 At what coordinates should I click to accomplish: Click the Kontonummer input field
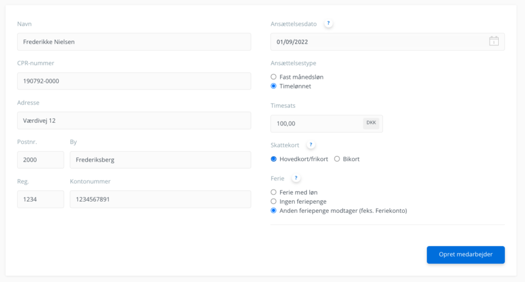(x=160, y=199)
